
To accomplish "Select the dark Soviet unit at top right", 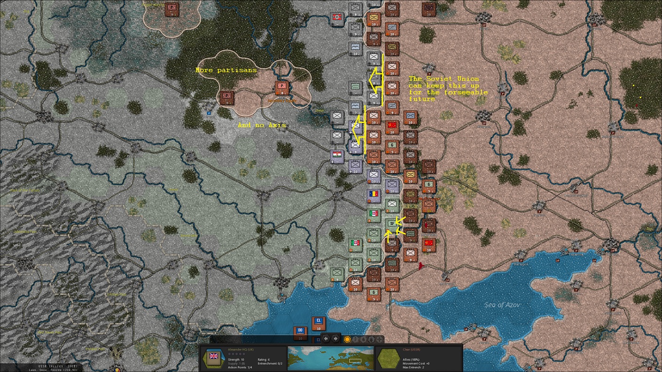I will tap(428, 9).
